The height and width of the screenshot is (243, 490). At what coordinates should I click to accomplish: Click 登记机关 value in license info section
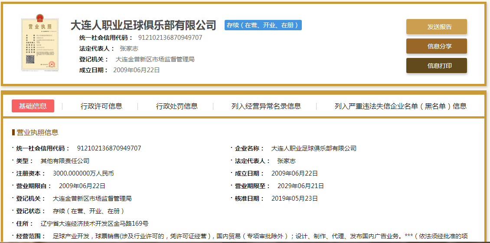(92, 198)
